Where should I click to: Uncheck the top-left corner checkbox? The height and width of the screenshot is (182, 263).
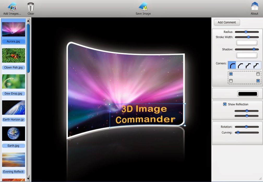(231, 74)
